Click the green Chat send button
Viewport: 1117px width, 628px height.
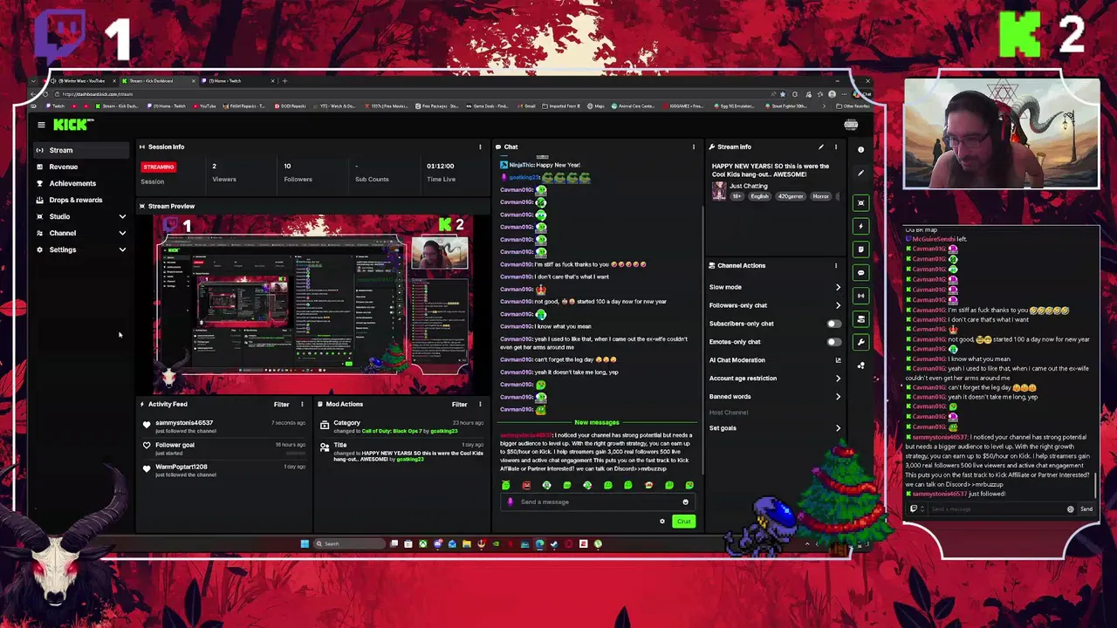[x=683, y=522]
